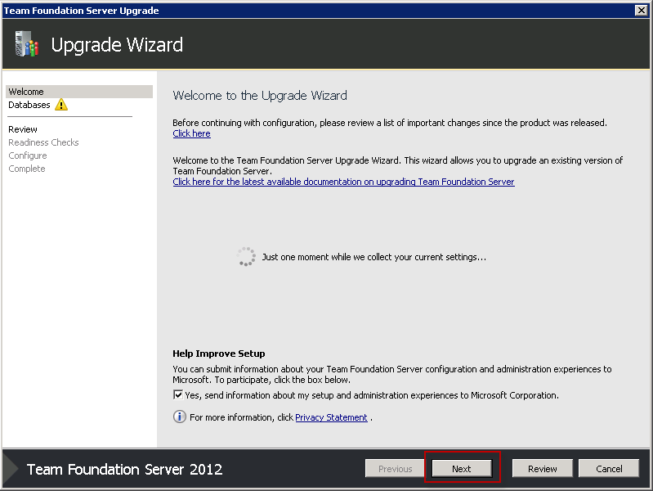Select the Welcome step in sidebar
Screen dimensions: 653x491
coord(79,92)
